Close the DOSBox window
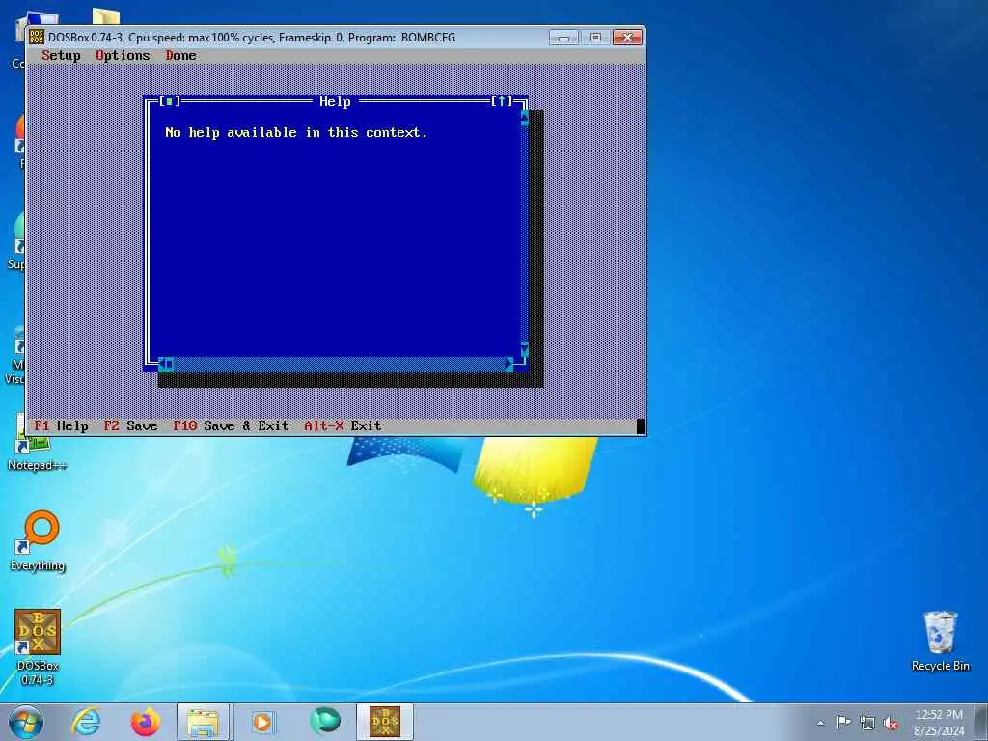Image resolution: width=988 pixels, height=741 pixels. tap(627, 38)
